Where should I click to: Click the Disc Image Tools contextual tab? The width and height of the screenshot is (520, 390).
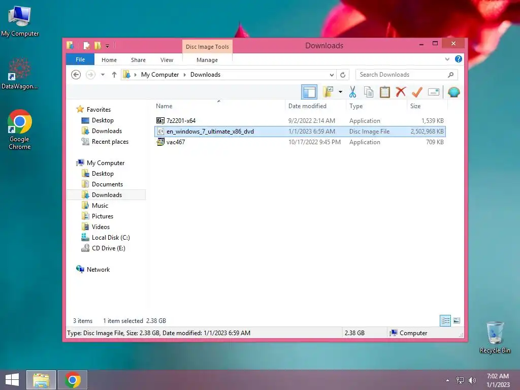pos(207,47)
